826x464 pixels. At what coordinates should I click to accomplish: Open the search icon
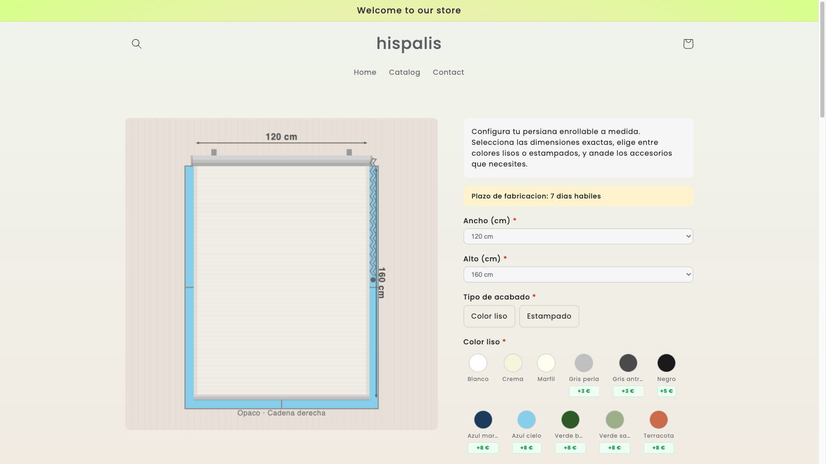point(136,43)
